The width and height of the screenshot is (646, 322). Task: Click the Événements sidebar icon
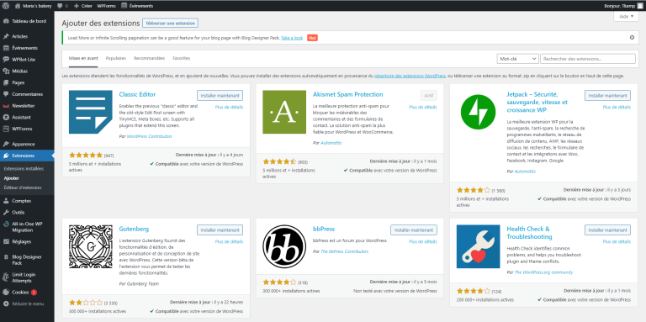click(6, 48)
